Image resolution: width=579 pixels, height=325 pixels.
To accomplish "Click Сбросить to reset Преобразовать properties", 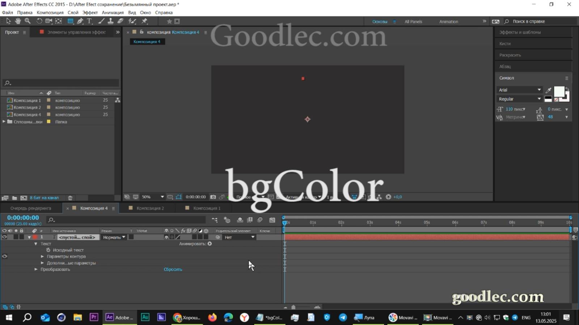I will [x=173, y=269].
